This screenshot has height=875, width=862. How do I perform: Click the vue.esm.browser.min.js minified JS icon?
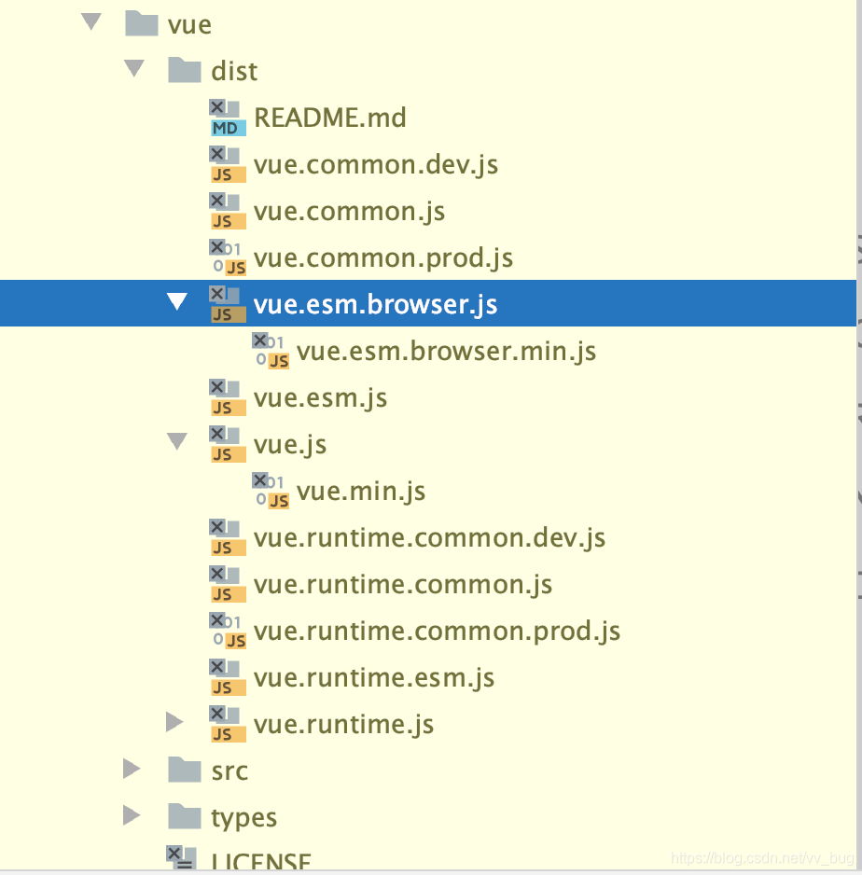pos(271,351)
